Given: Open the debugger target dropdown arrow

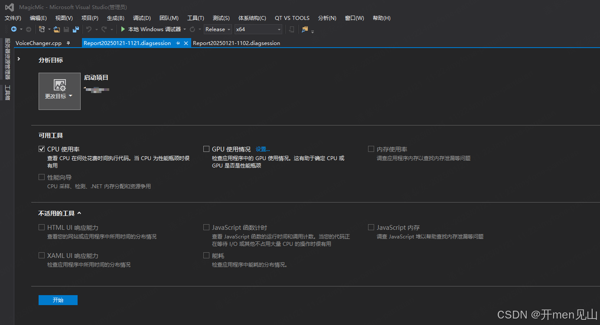Looking at the screenshot, I should coord(185,29).
